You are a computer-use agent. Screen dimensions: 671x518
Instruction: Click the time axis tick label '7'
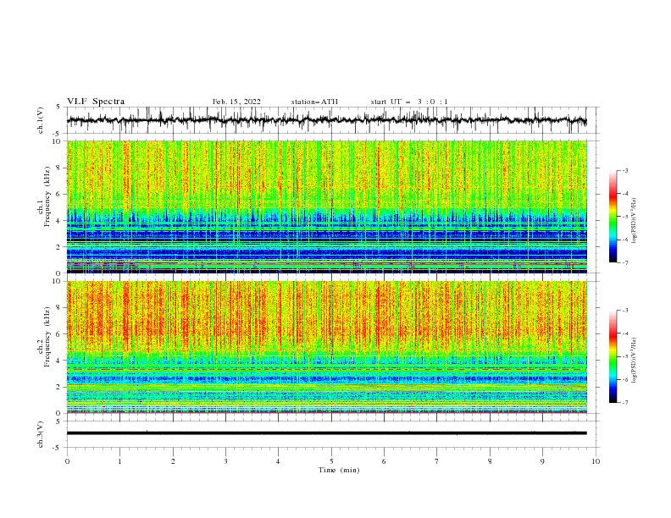point(437,461)
